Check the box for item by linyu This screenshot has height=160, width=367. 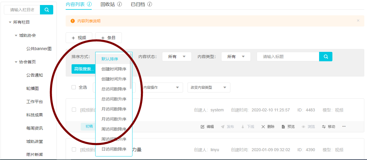point(74,149)
